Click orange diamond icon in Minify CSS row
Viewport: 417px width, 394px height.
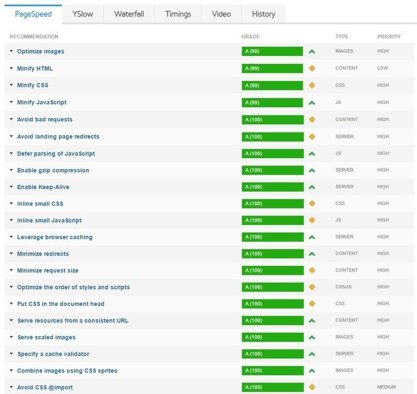click(x=312, y=85)
